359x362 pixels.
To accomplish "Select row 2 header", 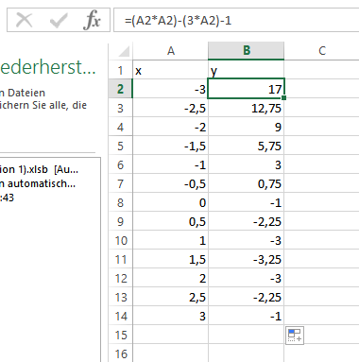I will (120, 89).
